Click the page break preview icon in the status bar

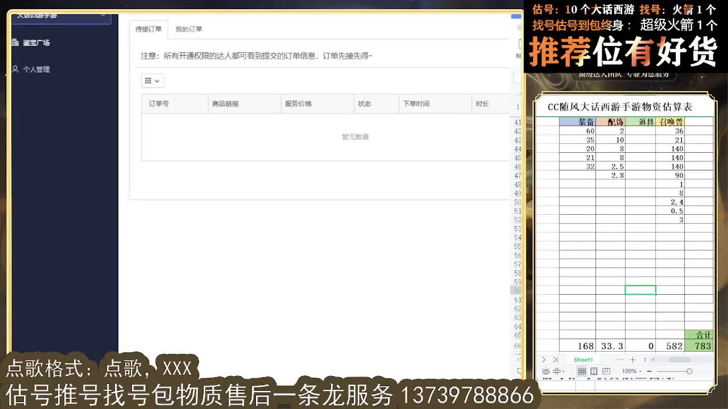tap(607, 370)
